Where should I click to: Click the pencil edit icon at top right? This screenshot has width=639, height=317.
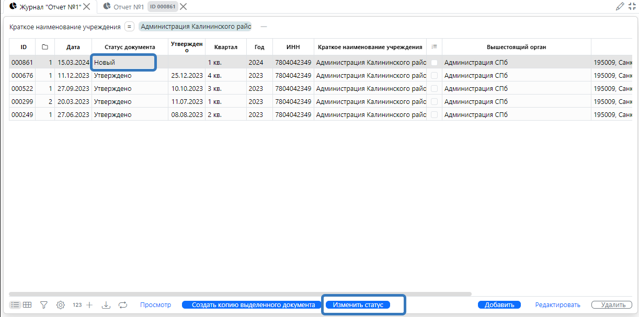[620, 6]
